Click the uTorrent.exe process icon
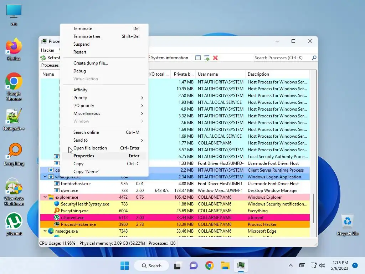Viewport: 365px width, 274px height. point(57,217)
